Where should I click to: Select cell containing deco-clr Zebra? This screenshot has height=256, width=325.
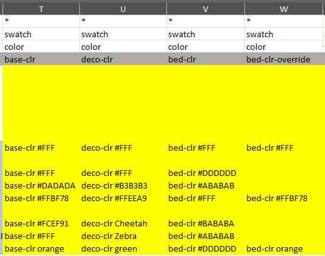click(x=123, y=236)
